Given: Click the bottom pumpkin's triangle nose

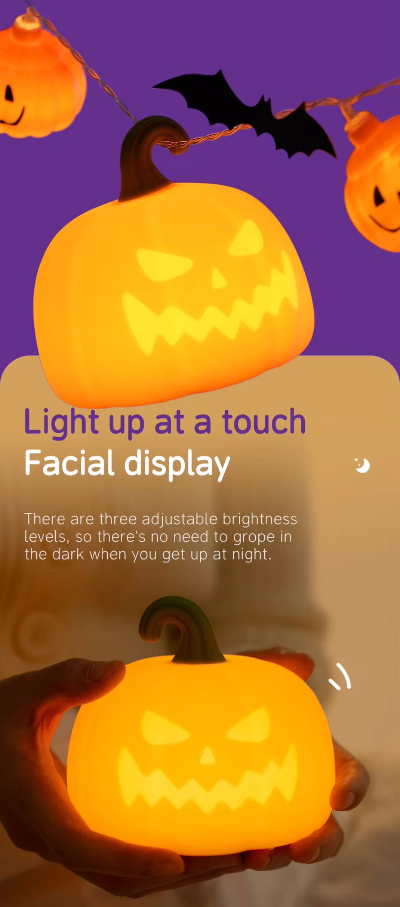Looking at the screenshot, I should coord(207,756).
